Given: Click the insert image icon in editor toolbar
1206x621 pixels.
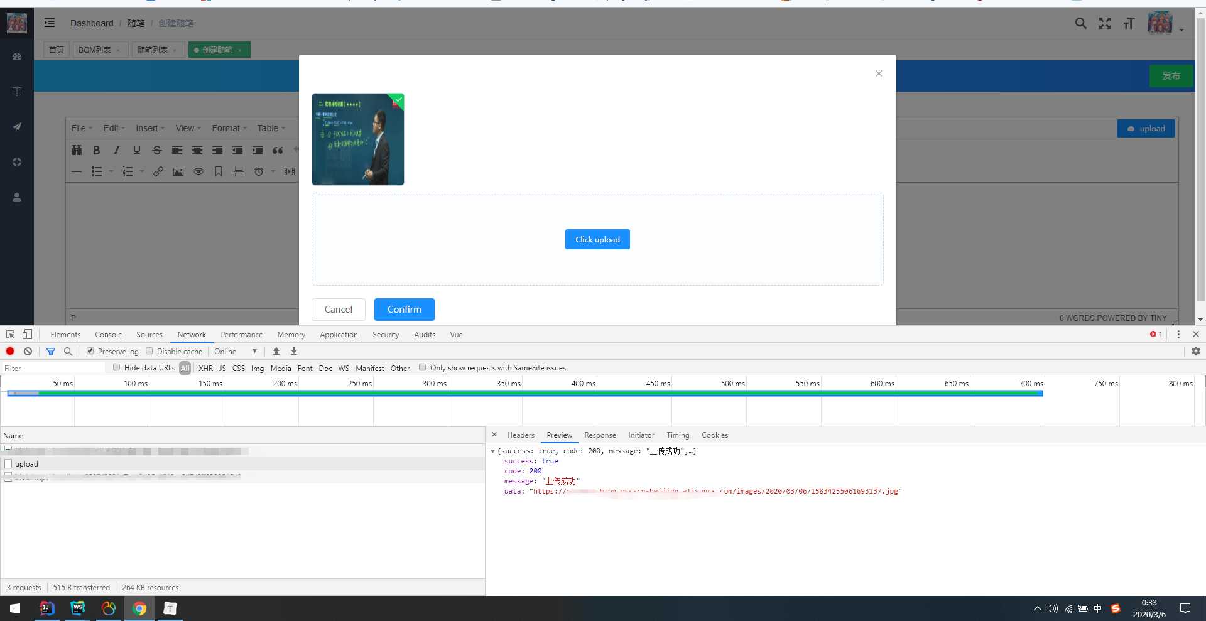Looking at the screenshot, I should 178,171.
